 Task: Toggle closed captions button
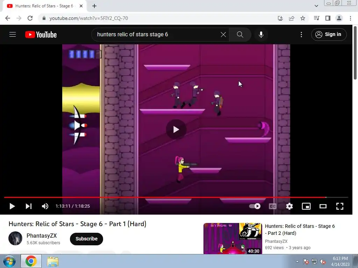point(273,206)
